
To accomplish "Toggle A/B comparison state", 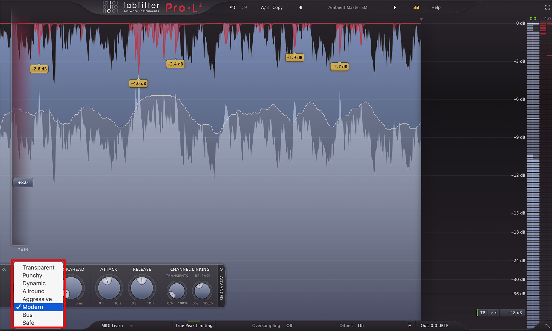I will tap(264, 7).
